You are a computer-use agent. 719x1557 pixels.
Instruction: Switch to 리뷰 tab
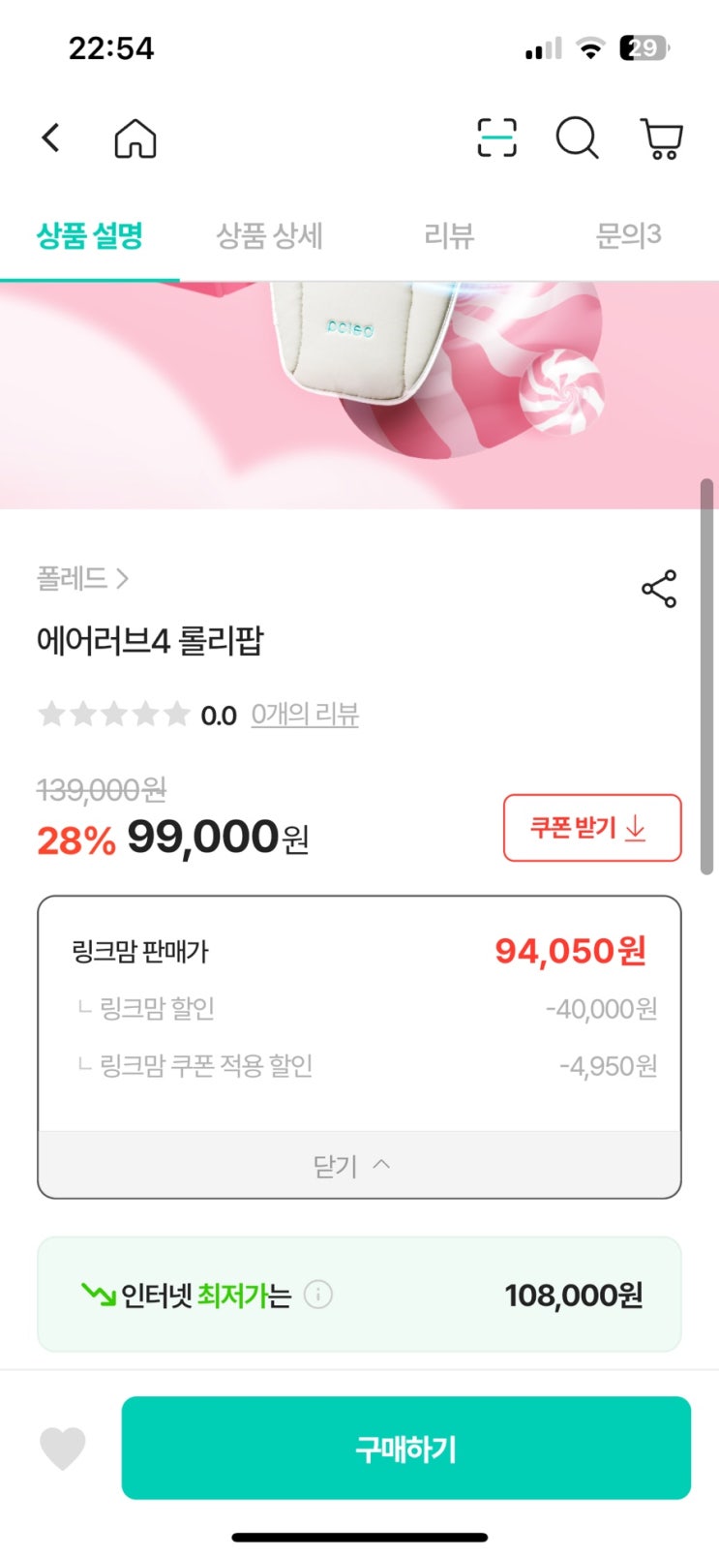tap(449, 235)
